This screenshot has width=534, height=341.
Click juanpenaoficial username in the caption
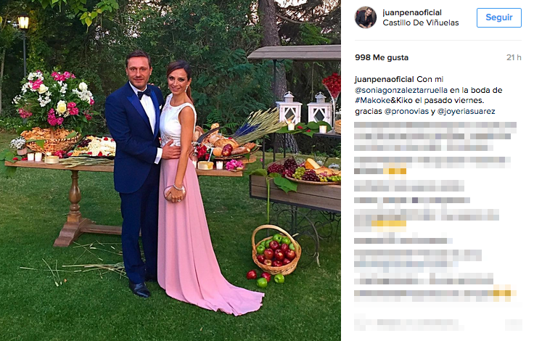384,79
